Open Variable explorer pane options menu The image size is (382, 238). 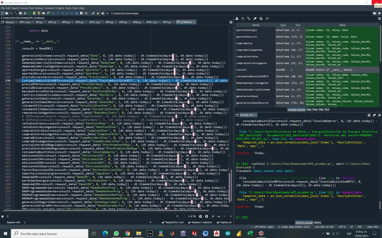pyautogui.click(x=380, y=18)
